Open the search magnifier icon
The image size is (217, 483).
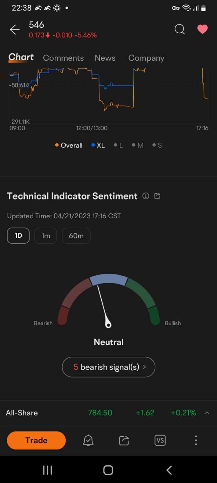point(180,30)
